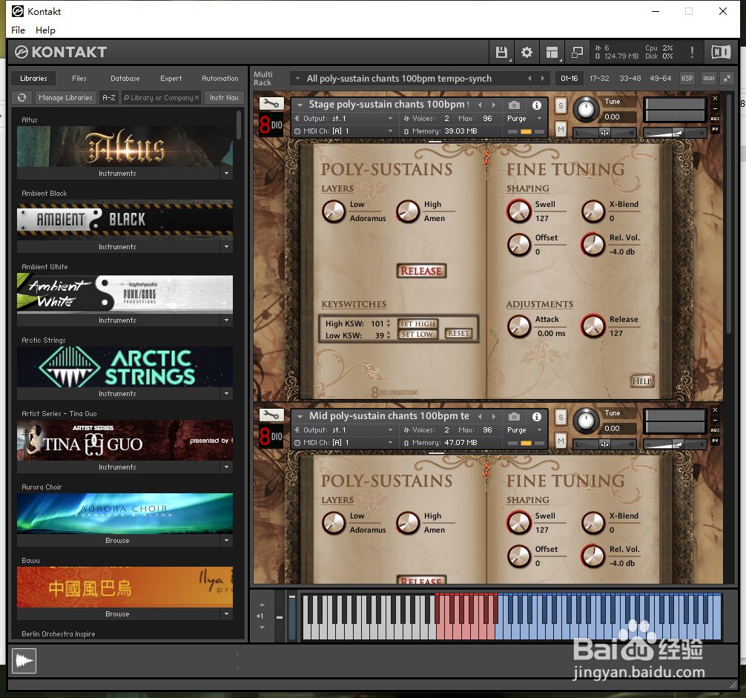Select rack page 17-32
Viewport: 746px width, 698px height.
pos(599,79)
